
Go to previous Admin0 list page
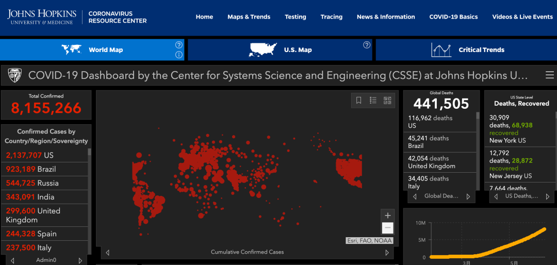pyautogui.click(x=12, y=260)
